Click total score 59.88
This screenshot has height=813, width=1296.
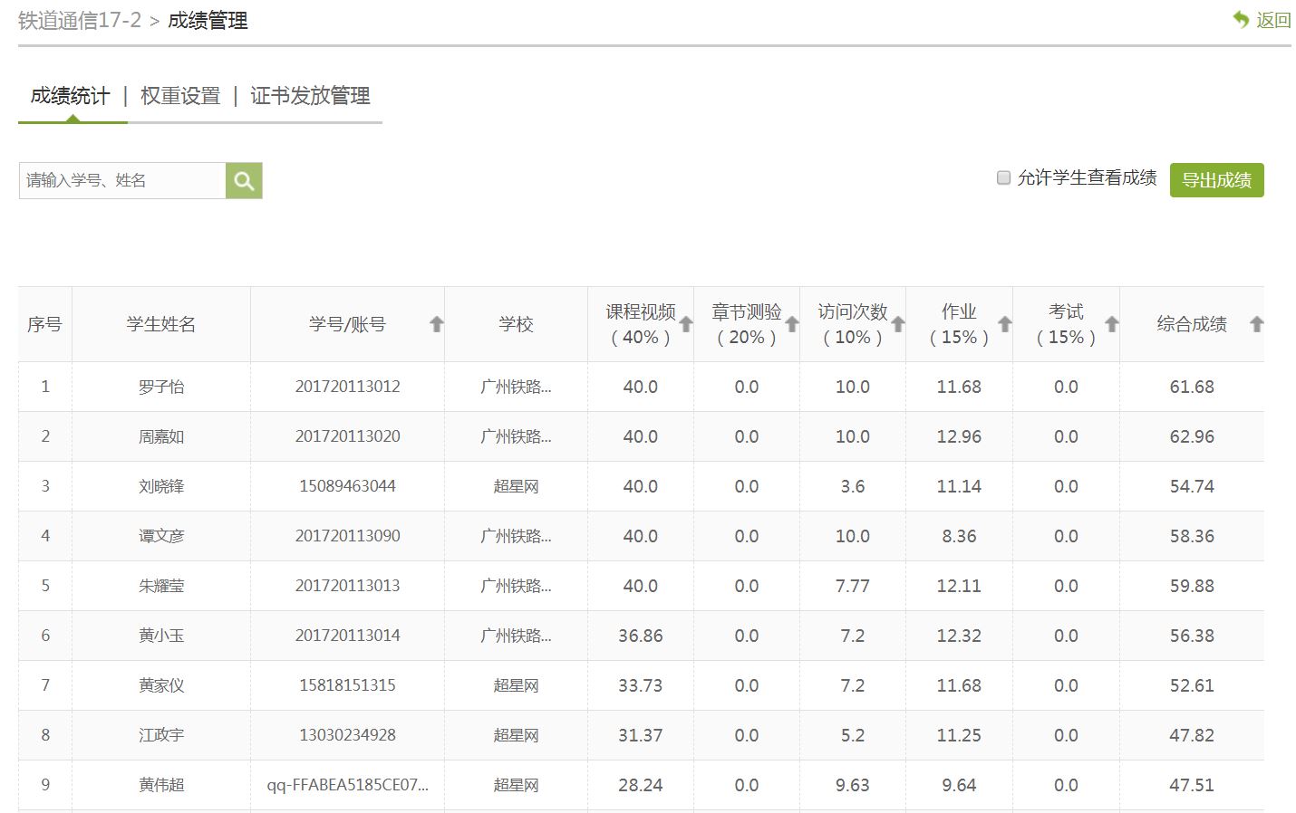tap(1192, 586)
